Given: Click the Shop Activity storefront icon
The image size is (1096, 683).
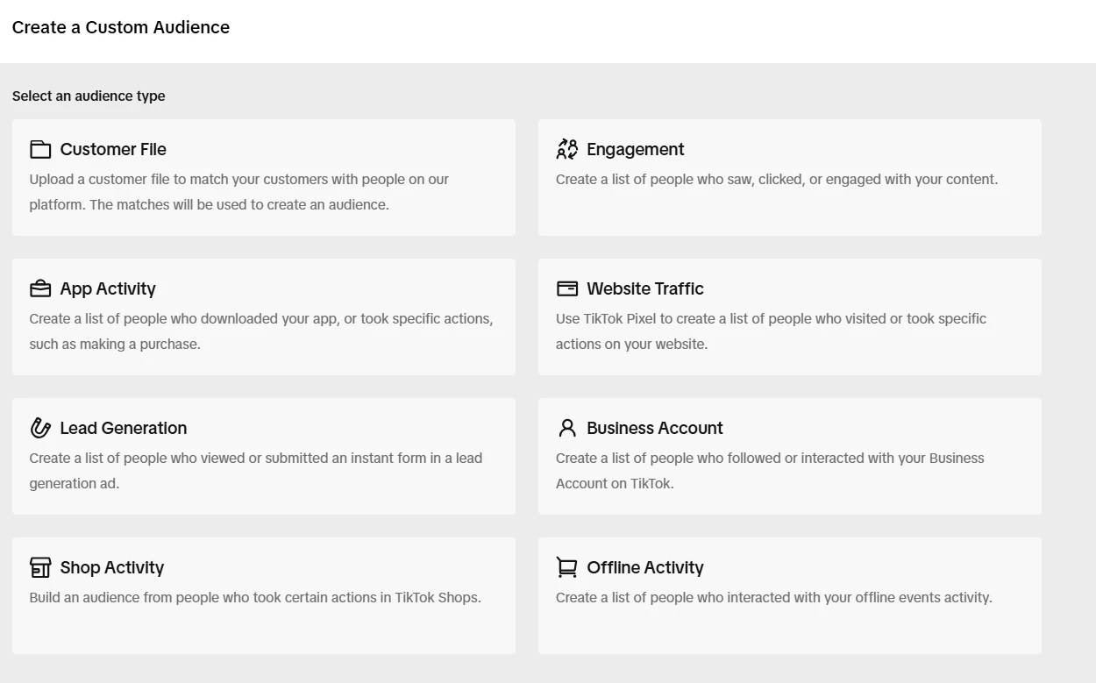Looking at the screenshot, I should tap(40, 567).
